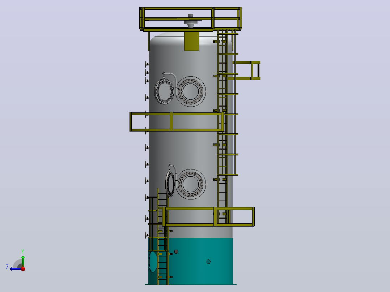Select the nozzle on top of the vessel

191,20
